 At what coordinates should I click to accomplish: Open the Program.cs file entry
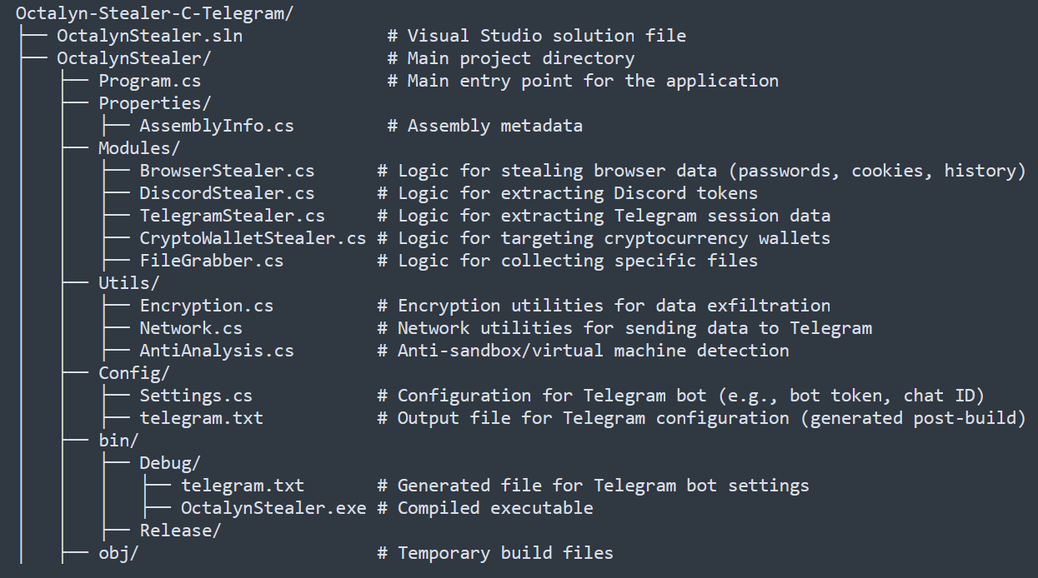pos(149,82)
